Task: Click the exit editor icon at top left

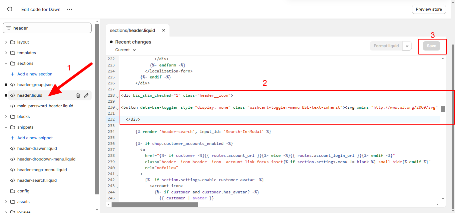Action: tap(9, 9)
